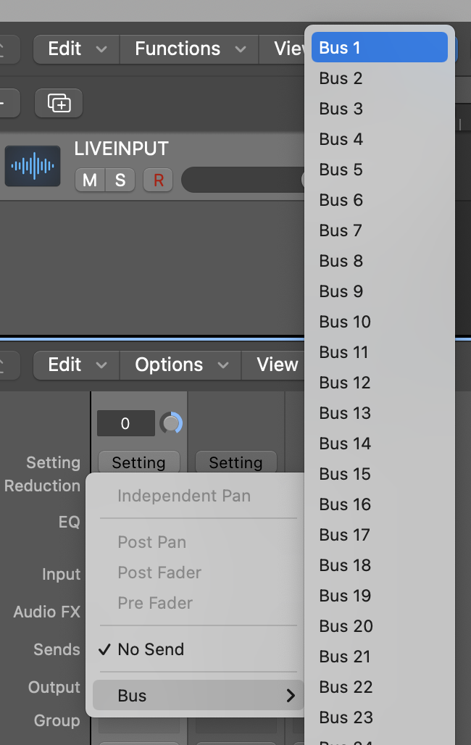Open the mixer Options dropdown
The width and height of the screenshot is (471, 745).
click(x=180, y=365)
